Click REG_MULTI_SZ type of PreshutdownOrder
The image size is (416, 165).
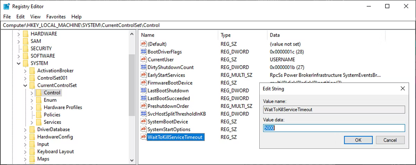(236, 106)
